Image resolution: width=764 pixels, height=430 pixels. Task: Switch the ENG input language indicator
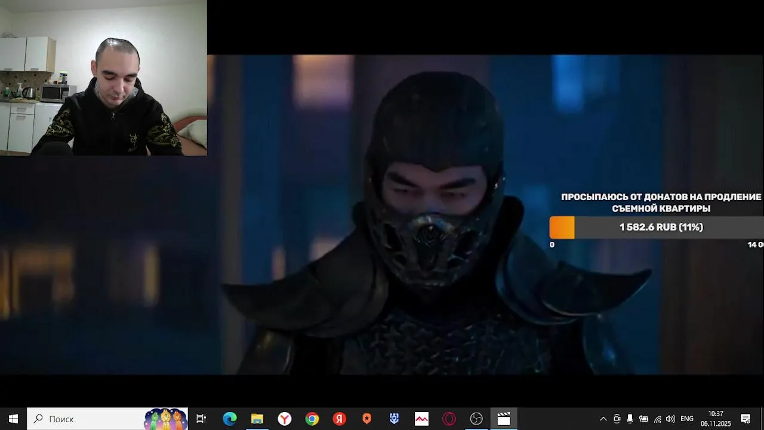[x=687, y=419]
